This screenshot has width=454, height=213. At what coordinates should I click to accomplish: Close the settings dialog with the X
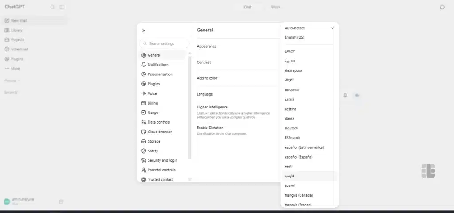tap(144, 31)
